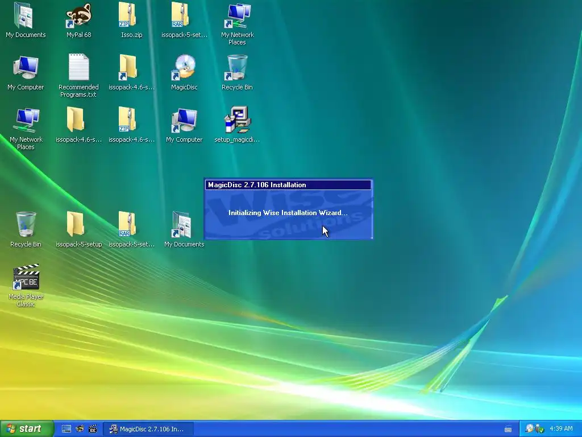Open the Start menu

26,429
